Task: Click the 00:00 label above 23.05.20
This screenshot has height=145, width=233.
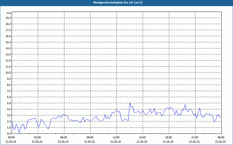Action: click(x=221, y=137)
